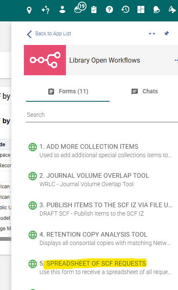
Task: Open form 3. PUBLISH ITEMS TO THE SCF IZ
Action: (x=106, y=205)
